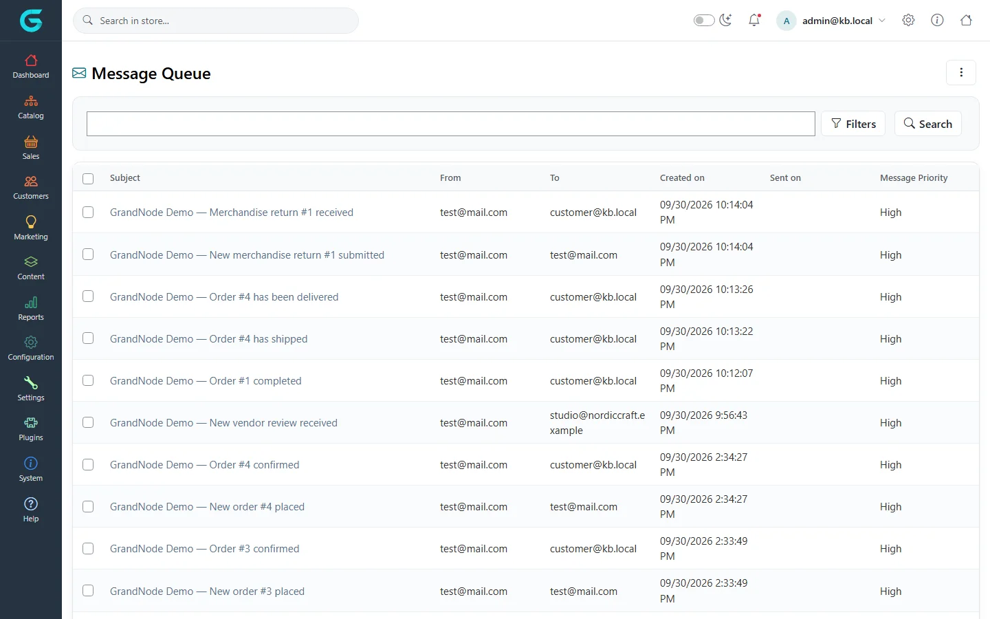Click the message queue filter text box
The width and height of the screenshot is (990, 619).
tap(450, 124)
